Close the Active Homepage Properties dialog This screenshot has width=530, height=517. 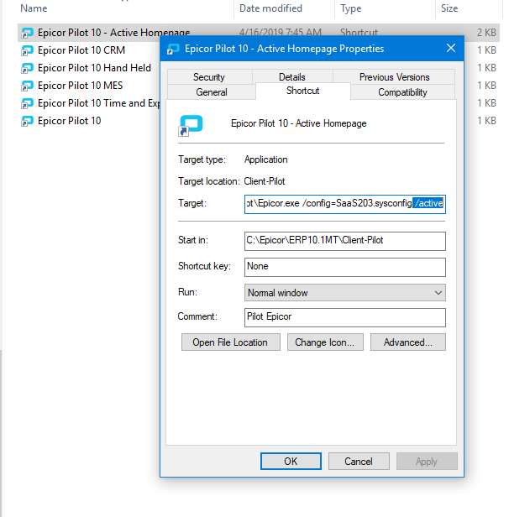click(x=451, y=49)
